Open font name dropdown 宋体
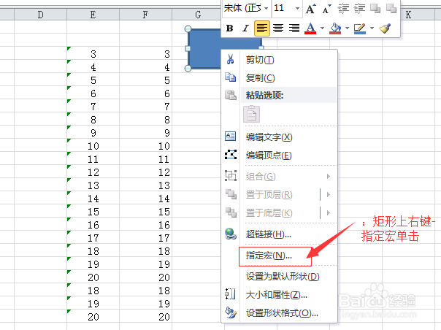Viewport: 441px width, 330px height. click(266, 9)
